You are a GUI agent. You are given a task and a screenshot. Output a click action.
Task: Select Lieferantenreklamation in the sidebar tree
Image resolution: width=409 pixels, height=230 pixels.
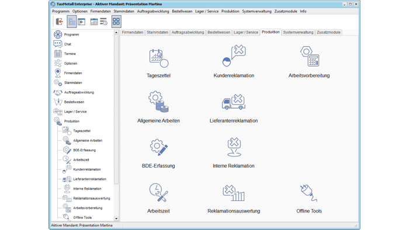(89, 179)
